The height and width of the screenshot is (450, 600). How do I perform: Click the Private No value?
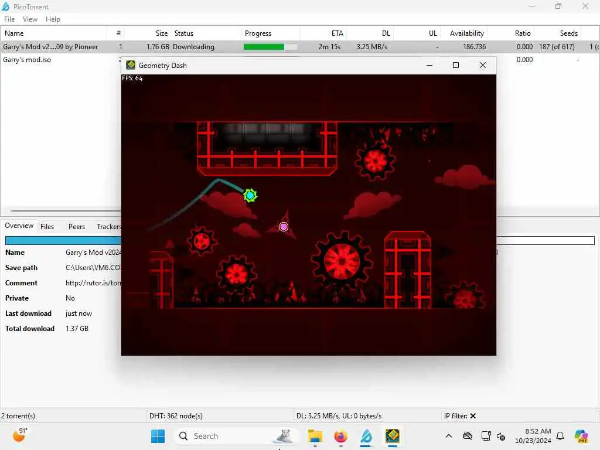[x=70, y=298]
